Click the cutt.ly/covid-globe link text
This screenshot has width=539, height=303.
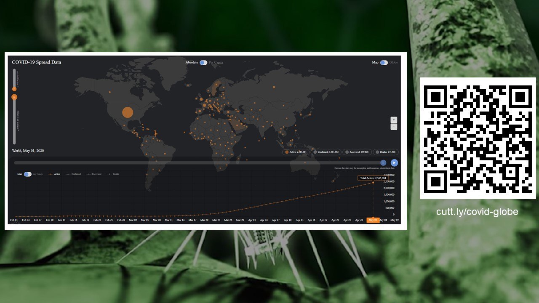coord(477,212)
